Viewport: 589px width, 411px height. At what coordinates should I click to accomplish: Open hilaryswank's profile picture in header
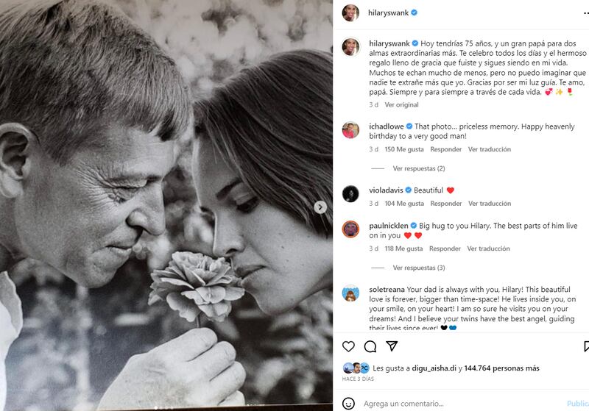click(350, 12)
